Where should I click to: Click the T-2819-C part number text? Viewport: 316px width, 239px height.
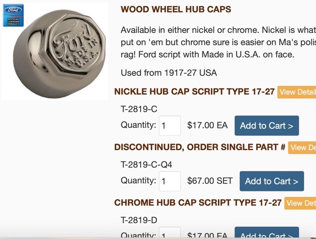(138, 109)
